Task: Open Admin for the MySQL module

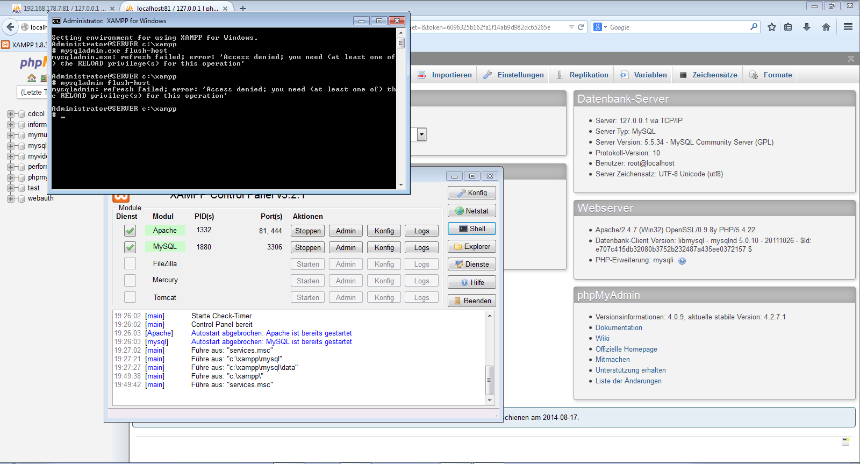Action: click(346, 247)
